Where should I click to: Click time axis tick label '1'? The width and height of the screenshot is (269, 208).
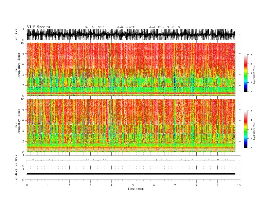pyautogui.click(x=48, y=185)
